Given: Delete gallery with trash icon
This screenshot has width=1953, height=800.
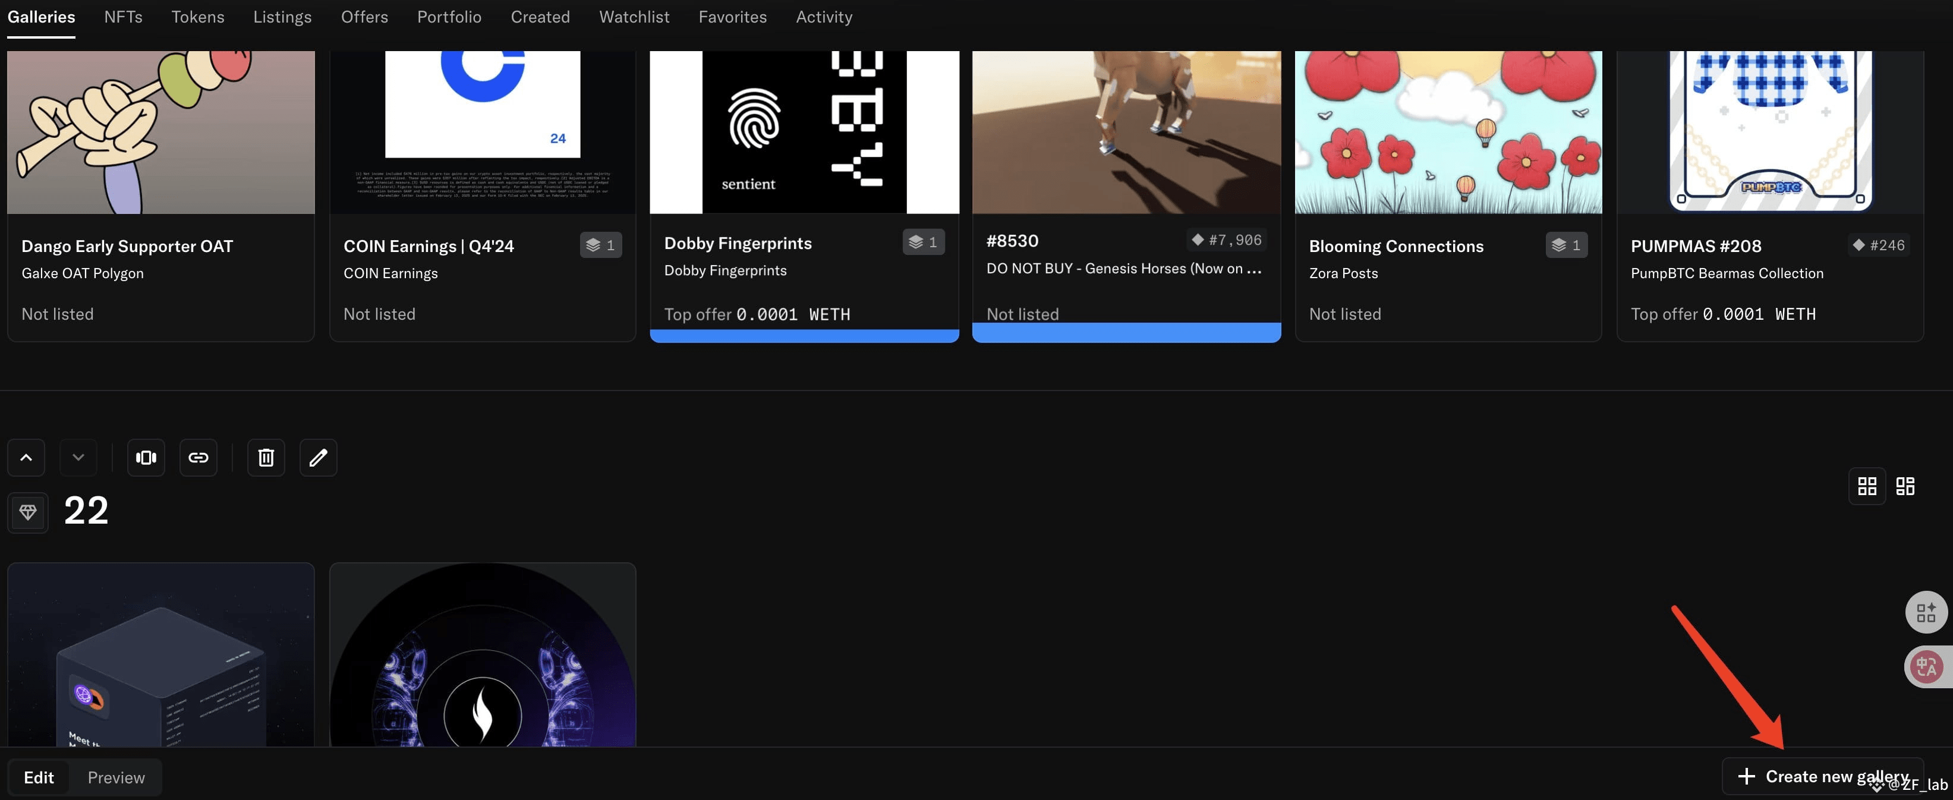Looking at the screenshot, I should point(266,457).
